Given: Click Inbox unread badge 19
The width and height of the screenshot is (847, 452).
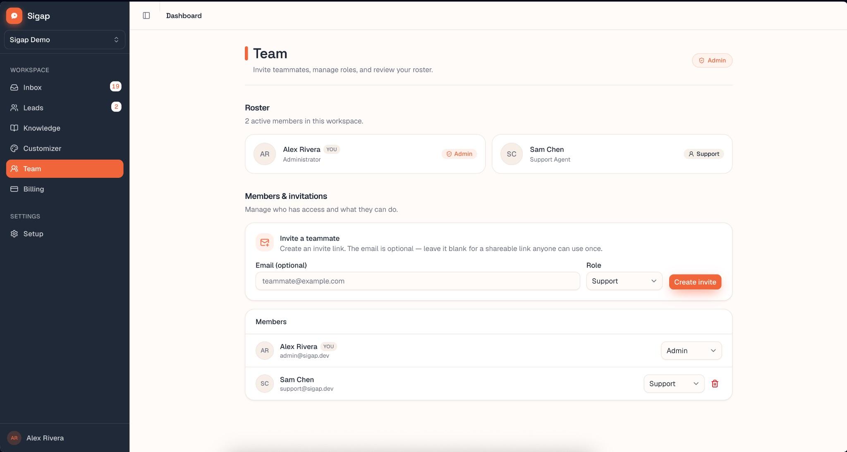Looking at the screenshot, I should point(115,86).
